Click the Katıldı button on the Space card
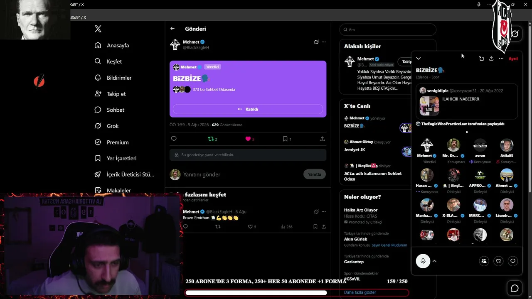 [248, 109]
